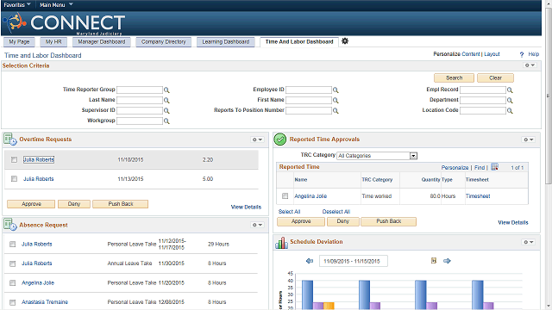The width and height of the screenshot is (552, 310).
Task: Click the gear icon beside the dashboard tabs
Action: (345, 41)
